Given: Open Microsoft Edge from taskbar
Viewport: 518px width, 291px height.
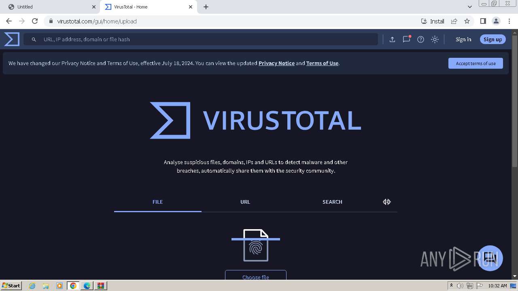Looking at the screenshot, I should pos(87,286).
